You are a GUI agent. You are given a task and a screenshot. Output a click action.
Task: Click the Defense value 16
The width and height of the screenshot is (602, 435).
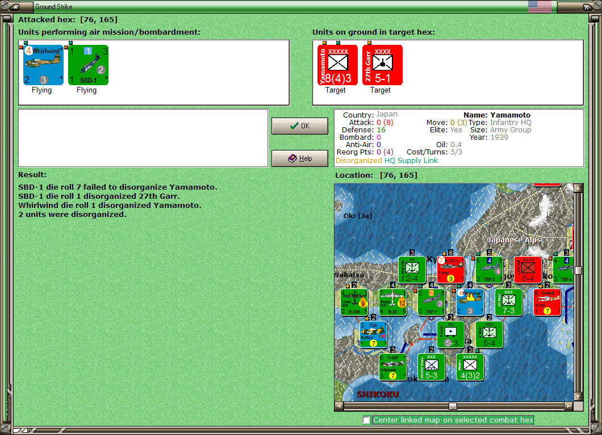[381, 130]
